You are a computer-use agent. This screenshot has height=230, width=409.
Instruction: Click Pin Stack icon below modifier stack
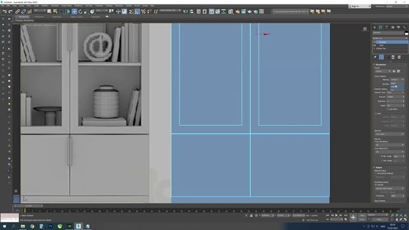pyautogui.click(x=375, y=57)
